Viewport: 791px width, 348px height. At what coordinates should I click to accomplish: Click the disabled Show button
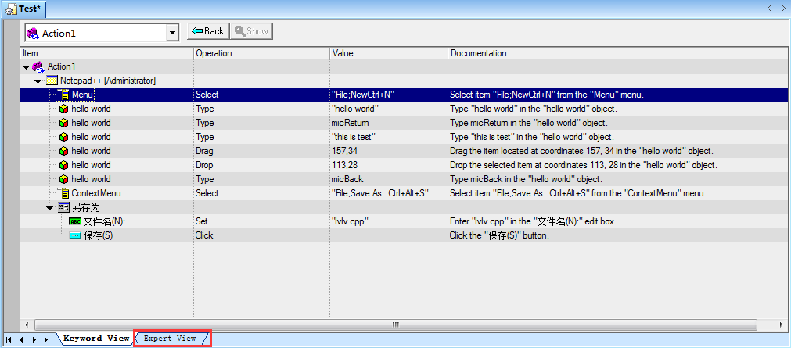251,31
